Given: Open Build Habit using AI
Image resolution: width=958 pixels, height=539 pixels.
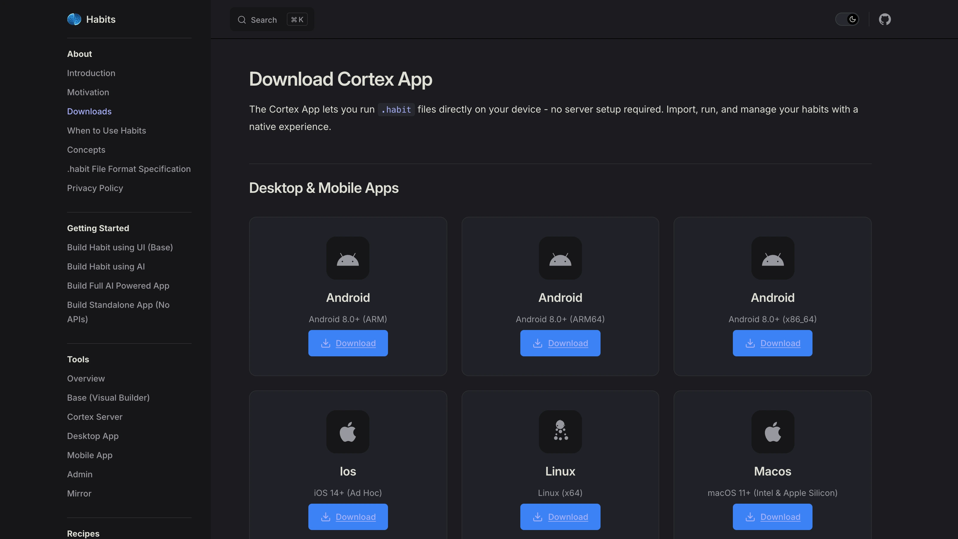Looking at the screenshot, I should [106, 267].
